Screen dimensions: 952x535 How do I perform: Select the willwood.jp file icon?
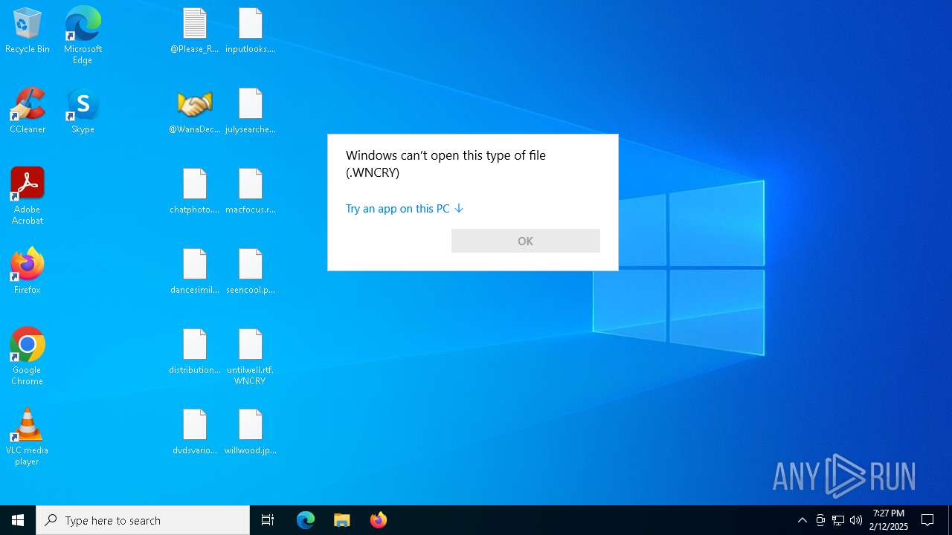[x=251, y=432]
